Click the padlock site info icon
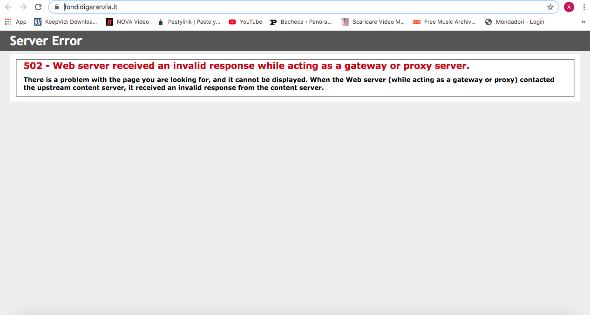This screenshot has width=590, height=315. 57,7
